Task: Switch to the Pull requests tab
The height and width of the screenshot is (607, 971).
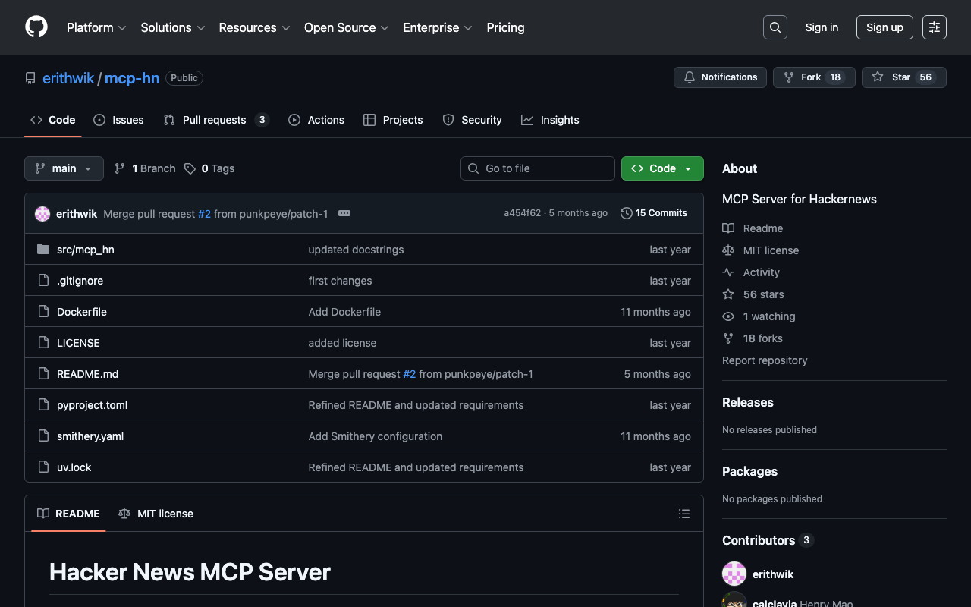Action: coord(215,120)
